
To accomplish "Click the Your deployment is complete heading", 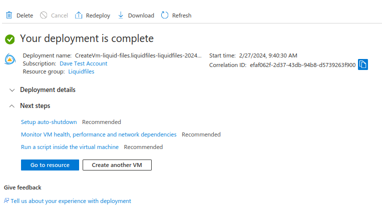I will point(87,38).
